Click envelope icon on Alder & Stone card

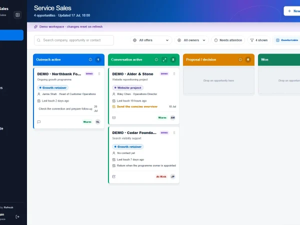coord(114,117)
